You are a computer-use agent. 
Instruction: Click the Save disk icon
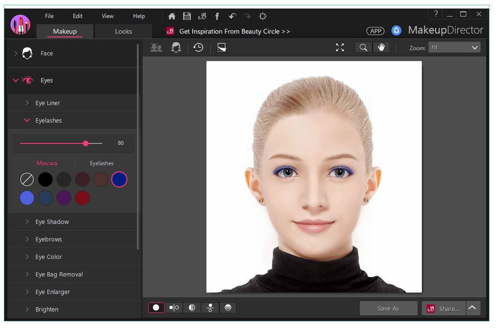tap(187, 16)
